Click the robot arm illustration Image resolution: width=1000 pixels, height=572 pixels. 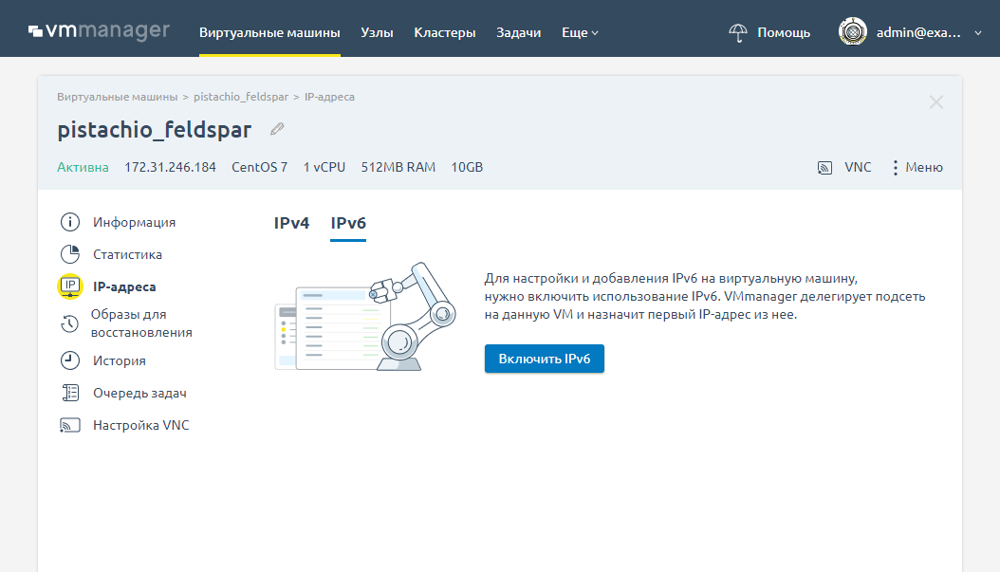click(x=365, y=317)
